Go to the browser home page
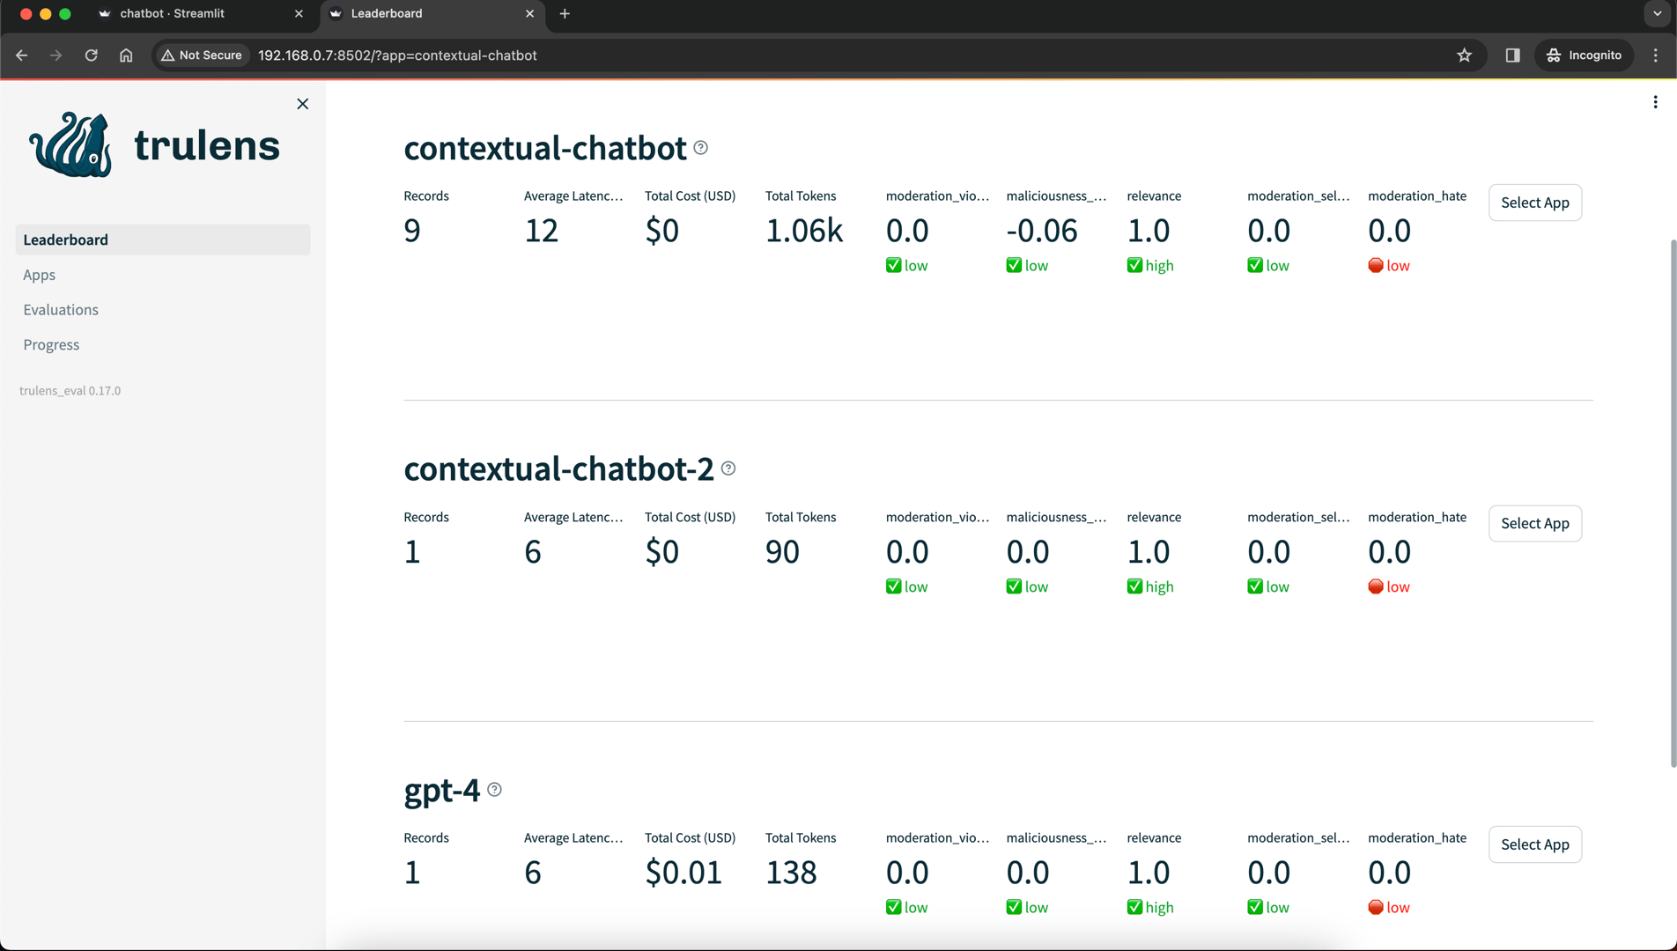 [126, 55]
